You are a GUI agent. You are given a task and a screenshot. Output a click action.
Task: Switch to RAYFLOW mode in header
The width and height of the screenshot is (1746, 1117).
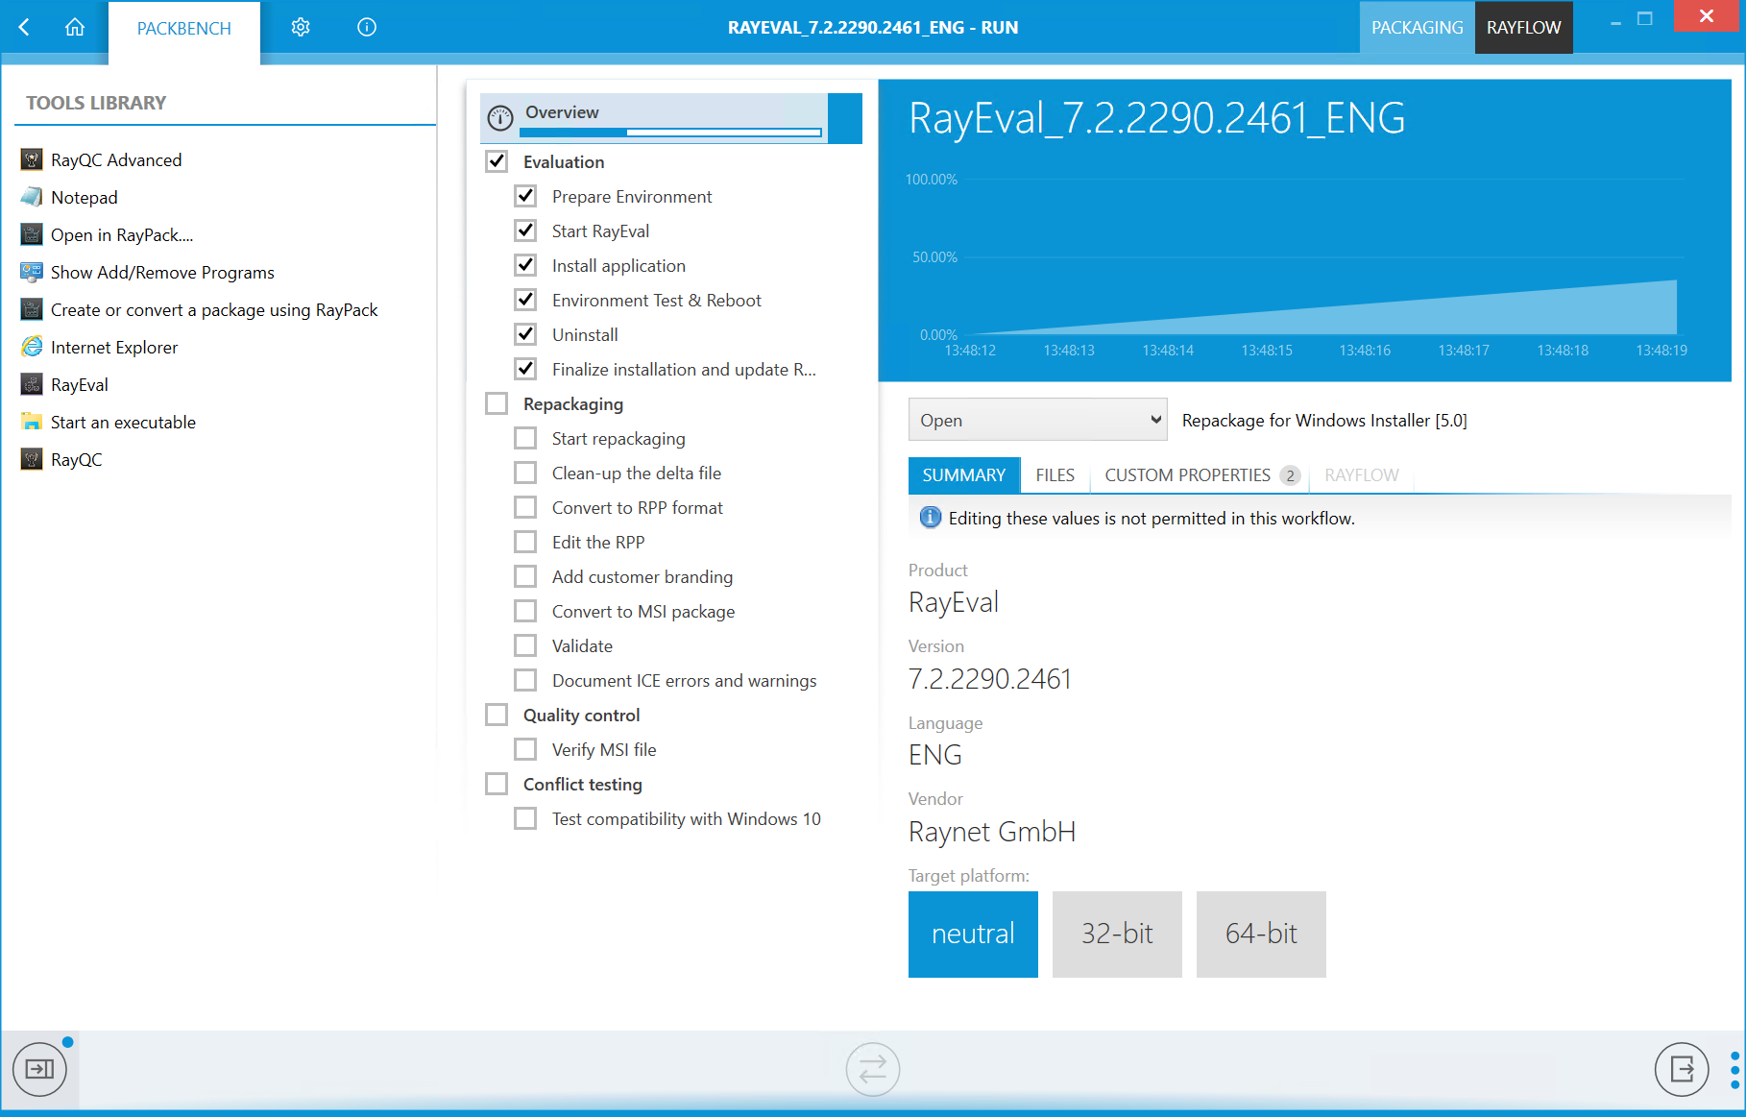tap(1523, 27)
